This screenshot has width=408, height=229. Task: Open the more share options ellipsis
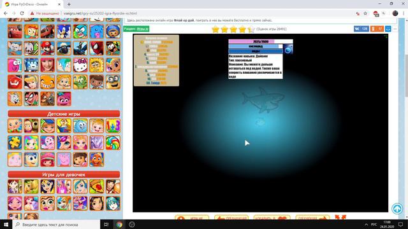point(395,29)
